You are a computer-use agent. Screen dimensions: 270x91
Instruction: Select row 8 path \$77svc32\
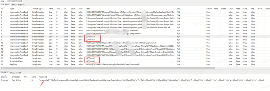[90, 36]
